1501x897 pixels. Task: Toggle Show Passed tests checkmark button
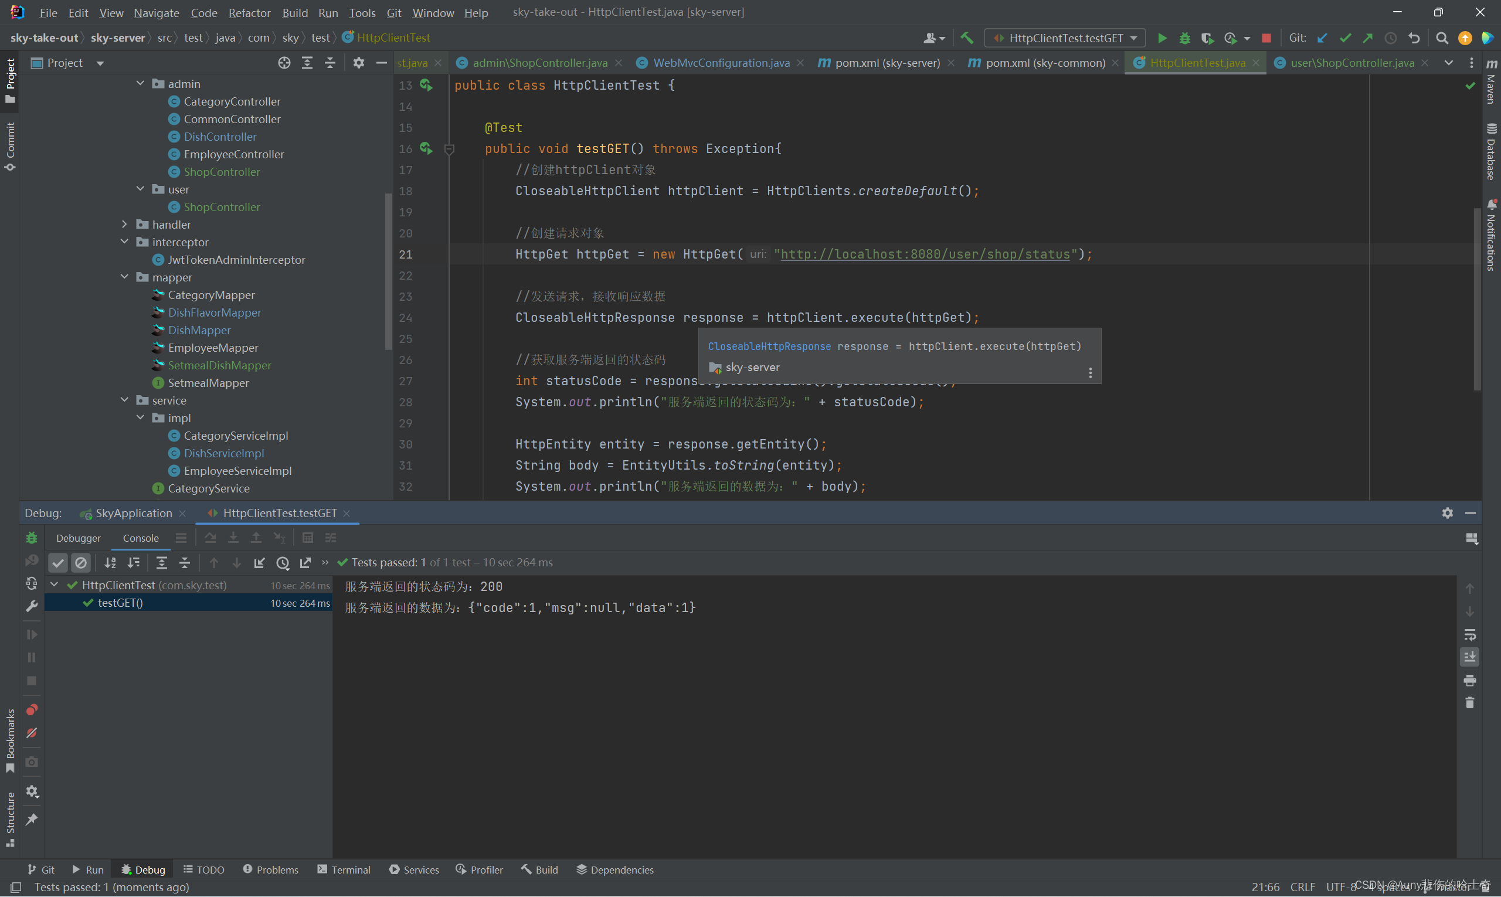[x=58, y=563]
